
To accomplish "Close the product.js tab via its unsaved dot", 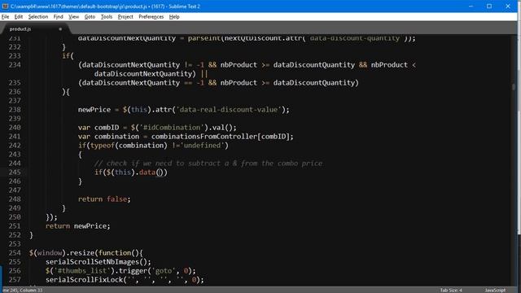I will tap(60, 29).
